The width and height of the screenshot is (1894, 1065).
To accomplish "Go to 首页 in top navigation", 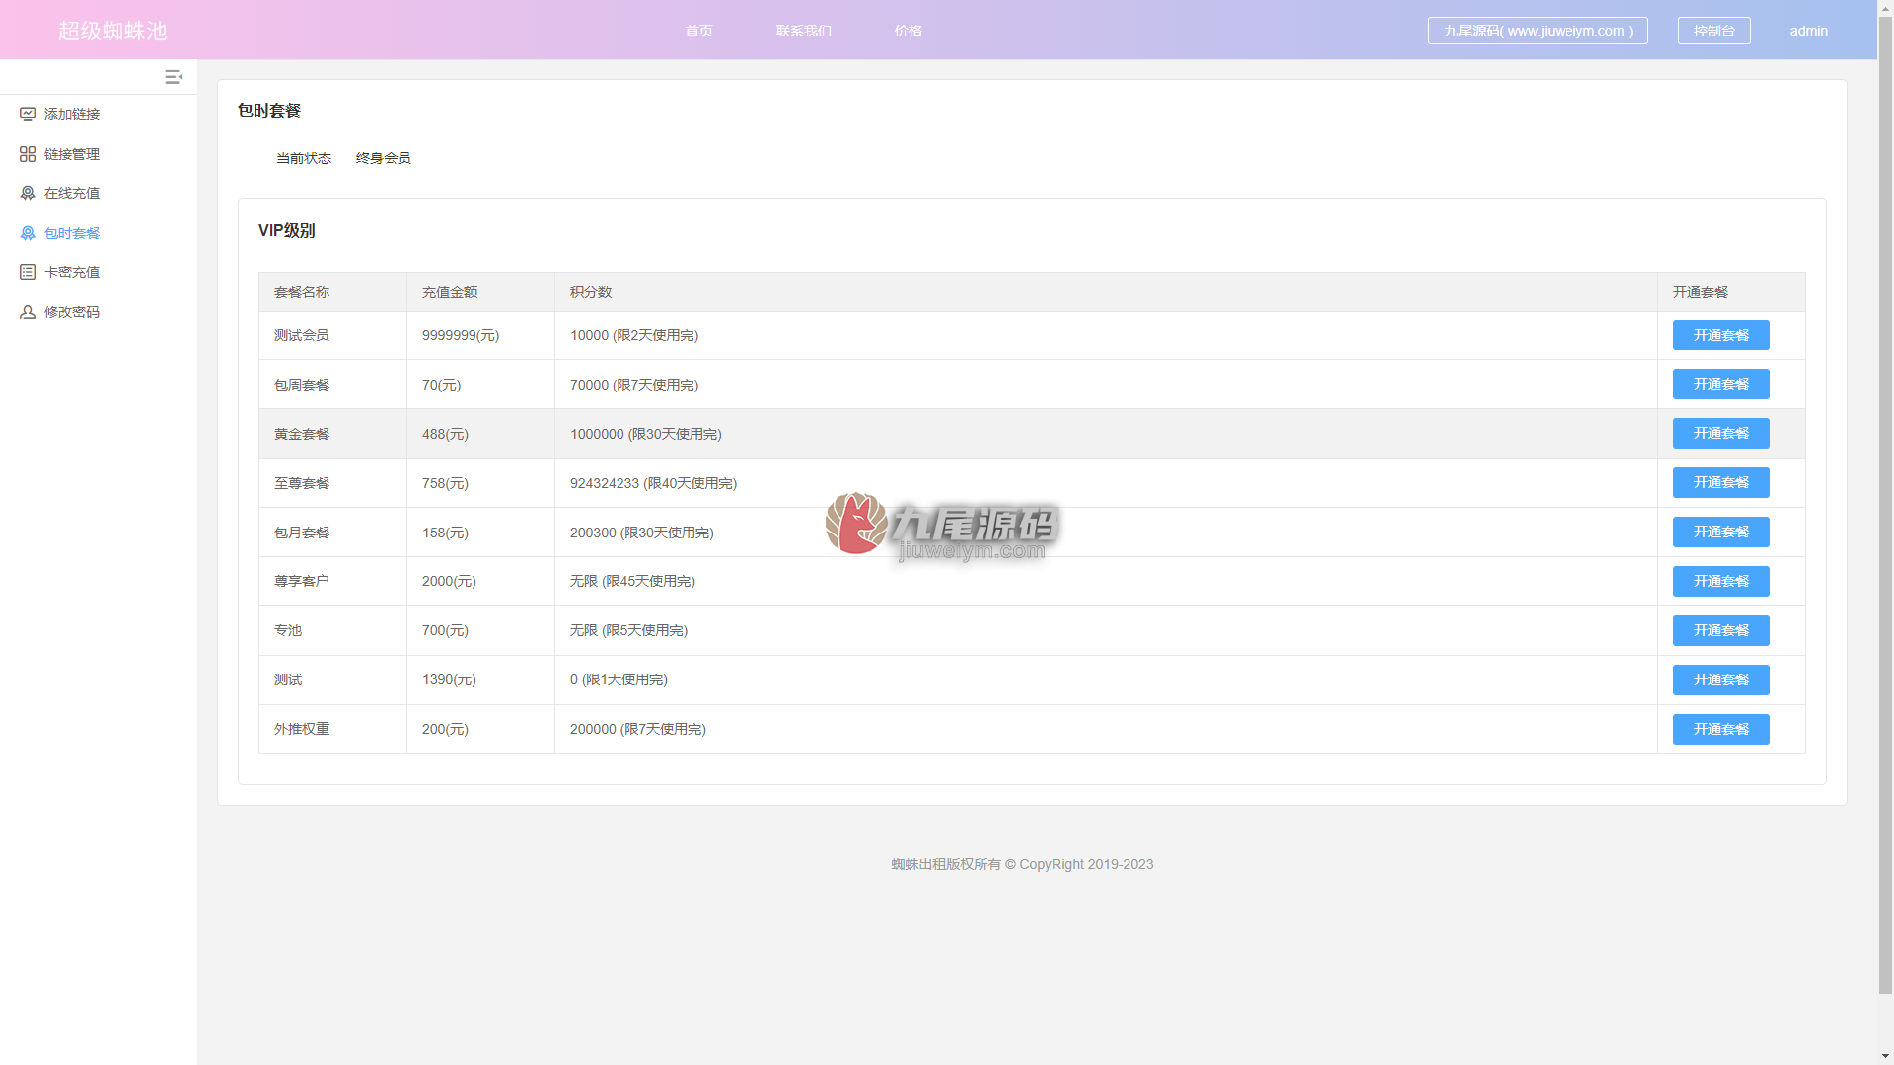I will [699, 31].
